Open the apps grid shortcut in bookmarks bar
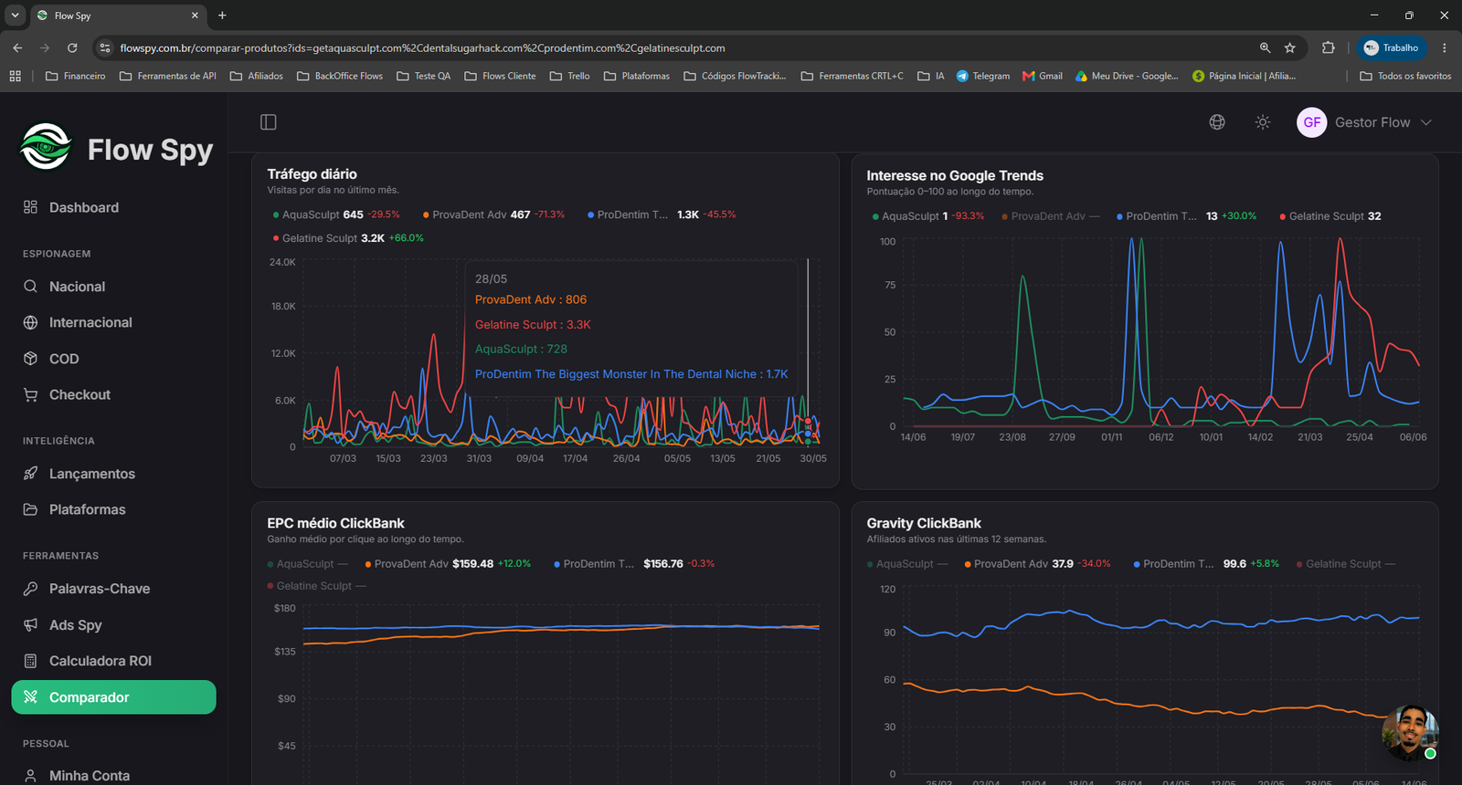1462x785 pixels. click(x=15, y=76)
